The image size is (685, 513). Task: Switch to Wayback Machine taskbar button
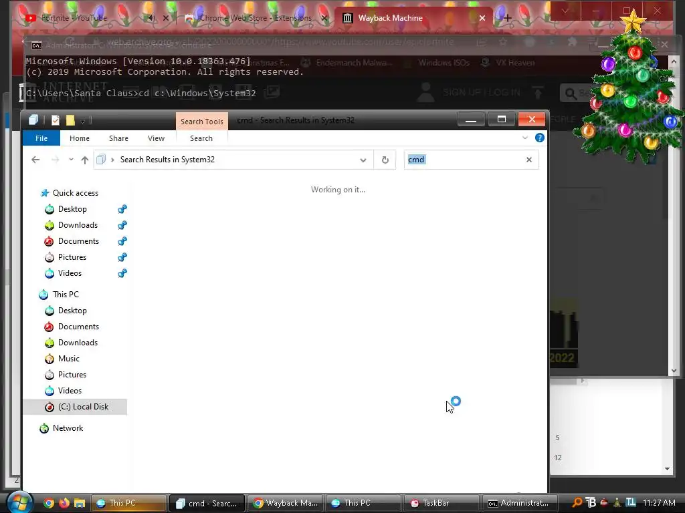click(x=285, y=504)
